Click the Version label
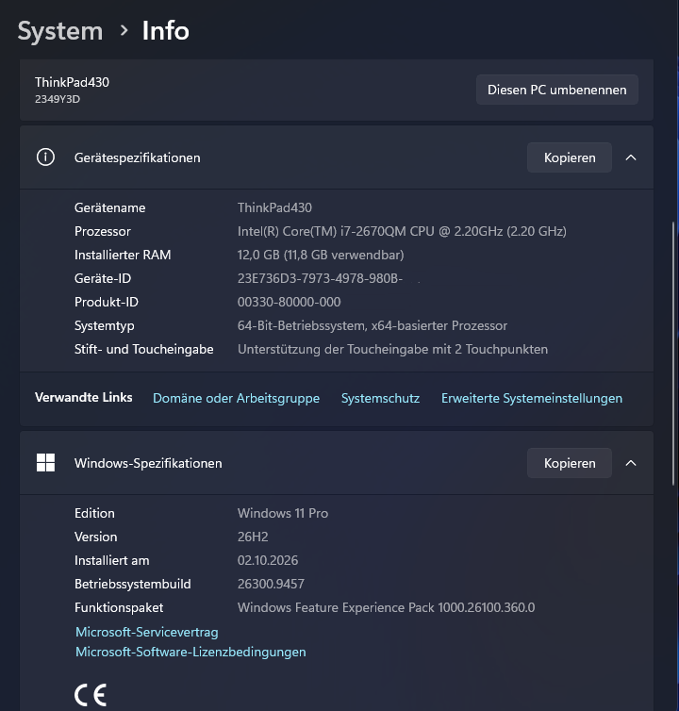Image resolution: width=679 pixels, height=711 pixels. coord(95,537)
